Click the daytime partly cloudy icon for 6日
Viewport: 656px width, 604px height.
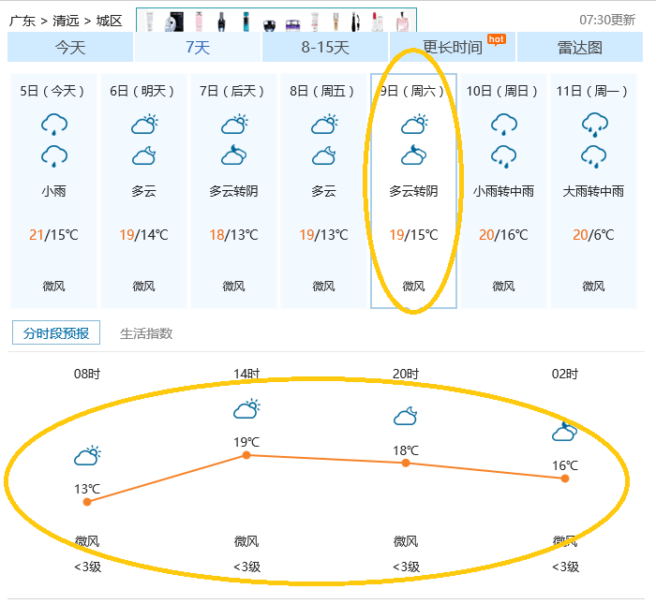click(143, 124)
